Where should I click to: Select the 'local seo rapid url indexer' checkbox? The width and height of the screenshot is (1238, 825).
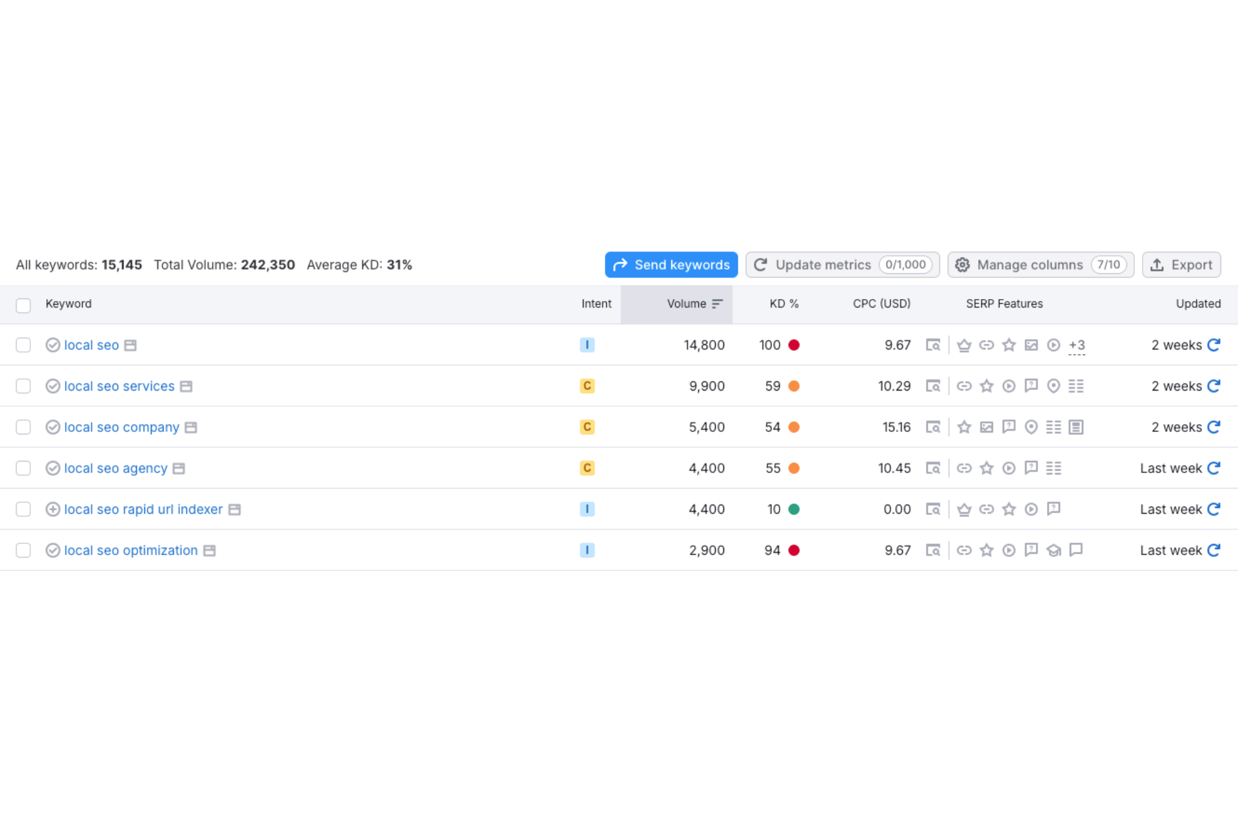click(23, 509)
